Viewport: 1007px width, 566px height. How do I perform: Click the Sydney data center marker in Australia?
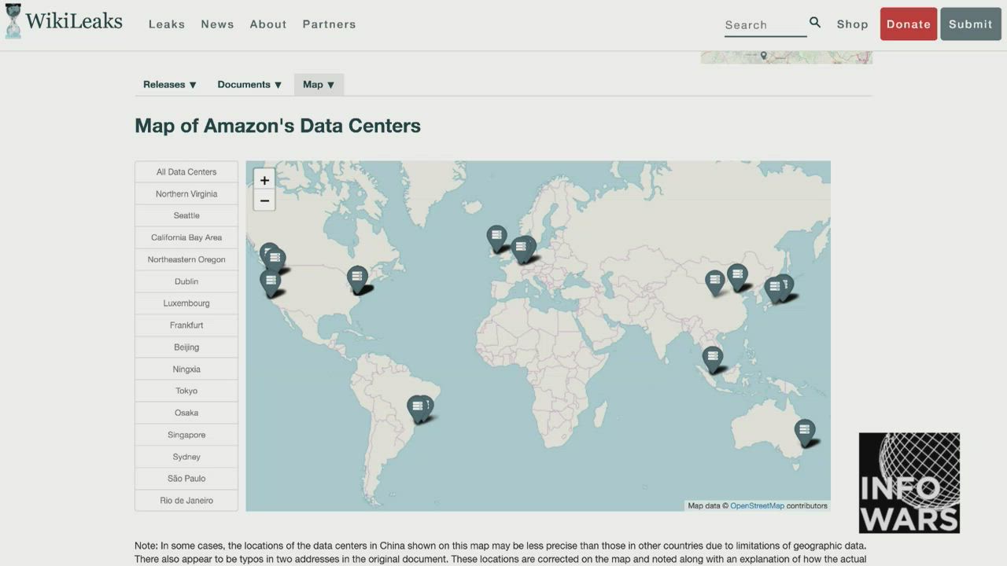[804, 430]
